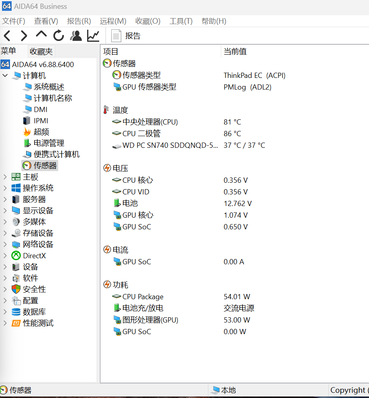Click the IPMI server icon
Viewport: 369px width, 398px height.
pyautogui.click(x=27, y=121)
